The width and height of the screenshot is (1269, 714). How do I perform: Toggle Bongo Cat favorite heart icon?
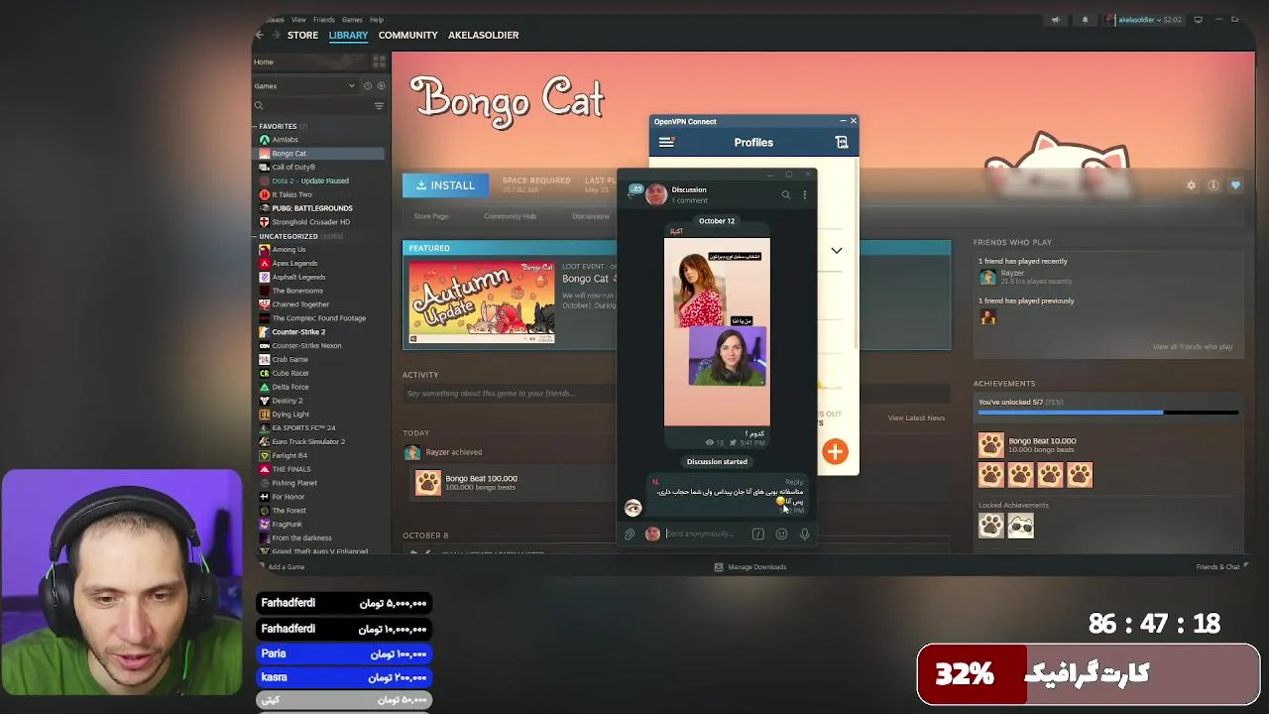click(x=1235, y=185)
